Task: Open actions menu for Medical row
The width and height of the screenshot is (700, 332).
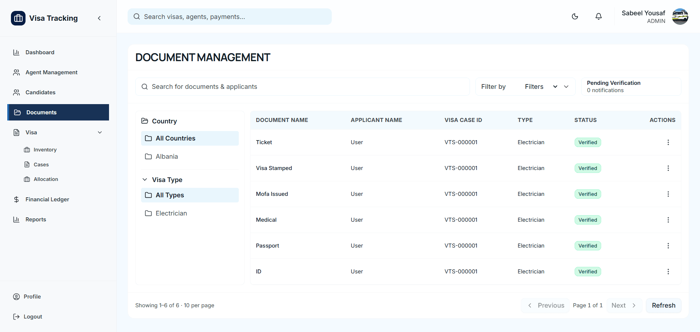Action: pos(668,220)
